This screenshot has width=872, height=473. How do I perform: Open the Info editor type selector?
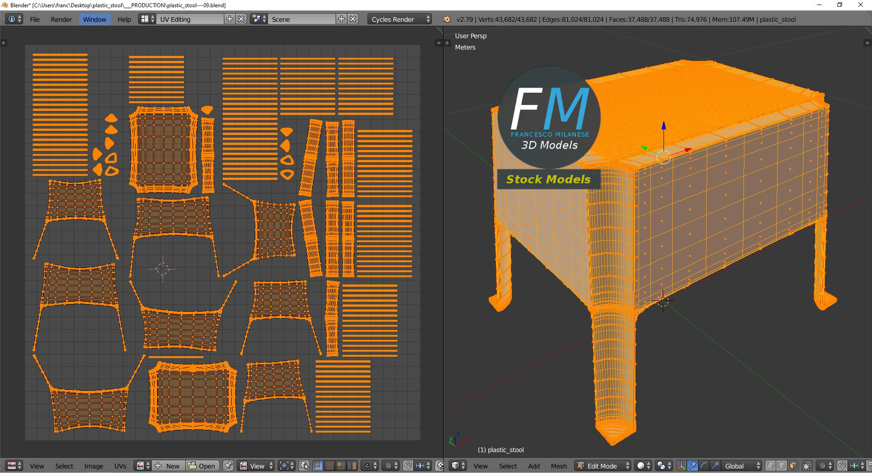[14, 19]
